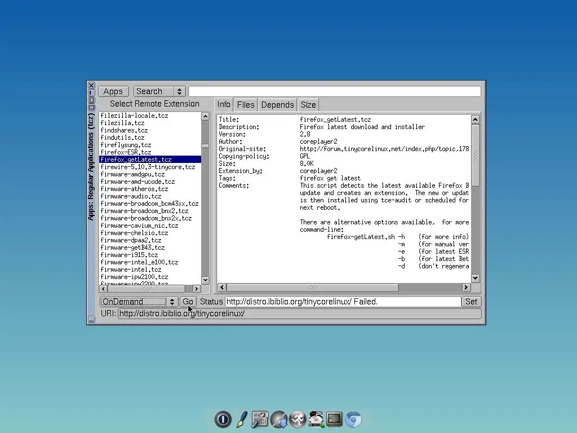The height and width of the screenshot is (433, 577).
Task: Click the Go button
Action: coord(188,302)
